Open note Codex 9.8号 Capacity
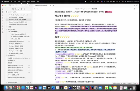The image size is (140, 91). click(x=18, y=25)
